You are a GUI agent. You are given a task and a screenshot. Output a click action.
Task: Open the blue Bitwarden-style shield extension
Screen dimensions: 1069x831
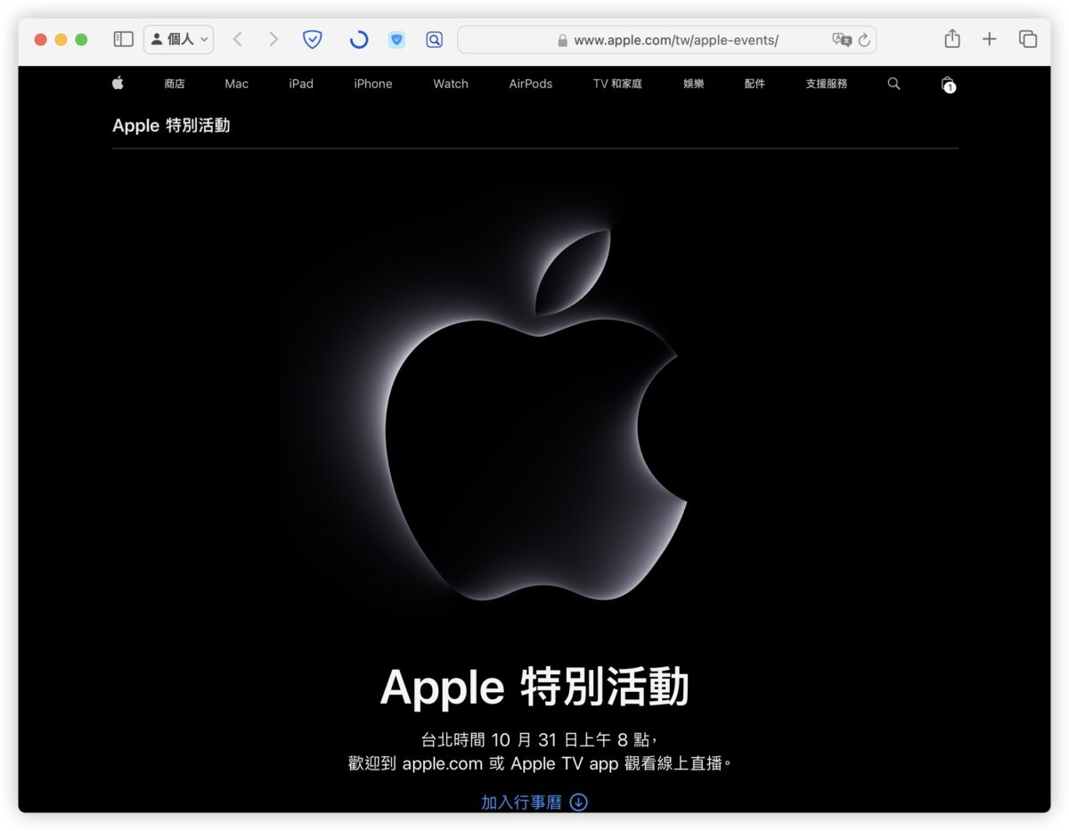coord(396,39)
